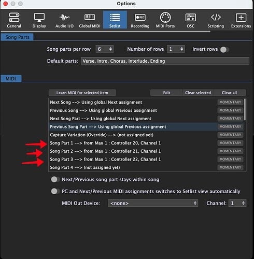Switch to the Setlist tab
Image resolution: width=254 pixels, height=259 pixels.
[x=115, y=19]
